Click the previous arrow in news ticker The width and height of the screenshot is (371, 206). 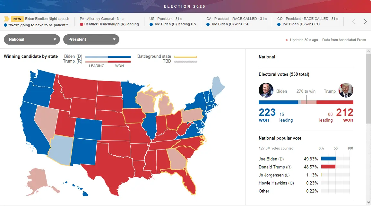tap(354, 21)
